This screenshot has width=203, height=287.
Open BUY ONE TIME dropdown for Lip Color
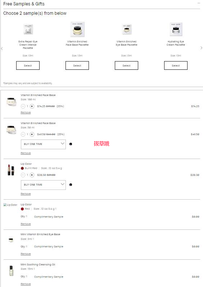coord(43,185)
